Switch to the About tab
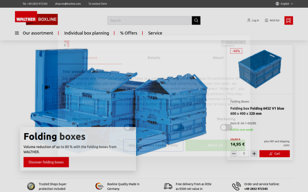308x192 pixels. tap(218, 58)
